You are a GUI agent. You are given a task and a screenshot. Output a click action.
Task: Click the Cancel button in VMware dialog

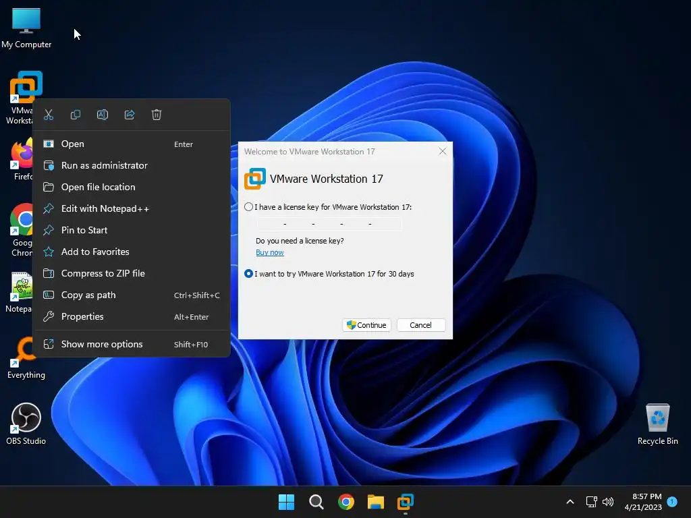pos(421,325)
